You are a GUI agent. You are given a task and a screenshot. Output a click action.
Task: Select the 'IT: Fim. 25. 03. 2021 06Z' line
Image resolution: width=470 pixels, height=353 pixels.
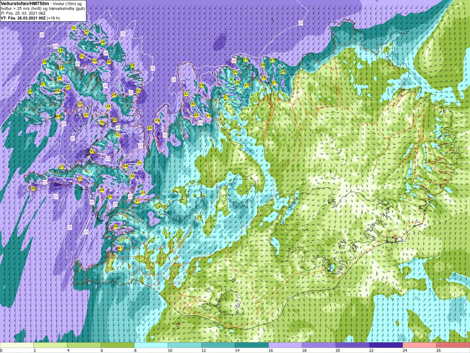click(23, 13)
